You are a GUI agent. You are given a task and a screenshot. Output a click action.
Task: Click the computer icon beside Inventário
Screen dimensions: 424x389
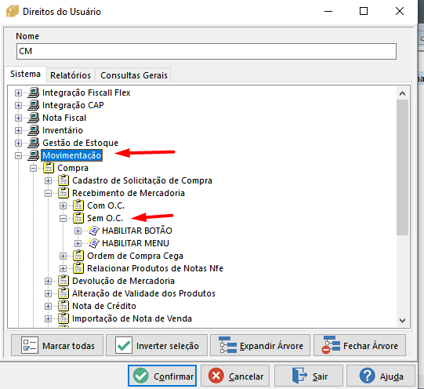tap(34, 130)
